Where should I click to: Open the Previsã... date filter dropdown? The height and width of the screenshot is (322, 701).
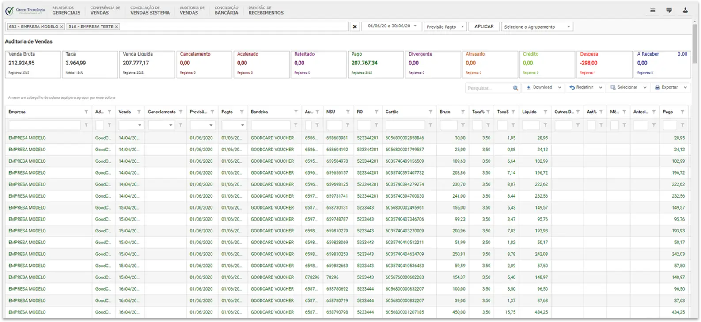point(211,125)
